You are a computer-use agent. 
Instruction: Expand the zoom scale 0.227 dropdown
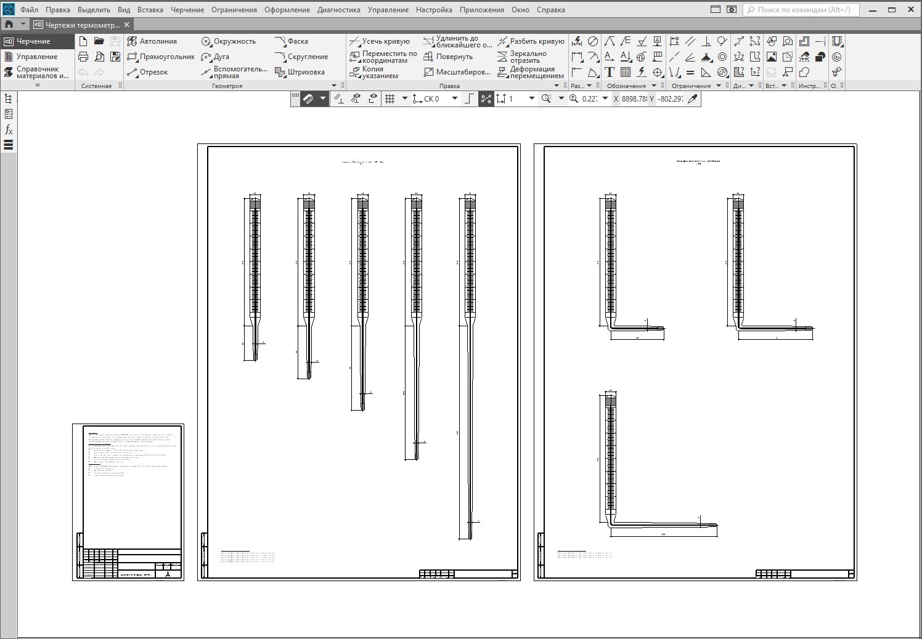[605, 98]
